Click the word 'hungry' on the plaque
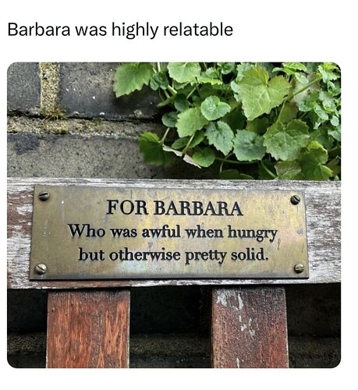 [253, 234]
